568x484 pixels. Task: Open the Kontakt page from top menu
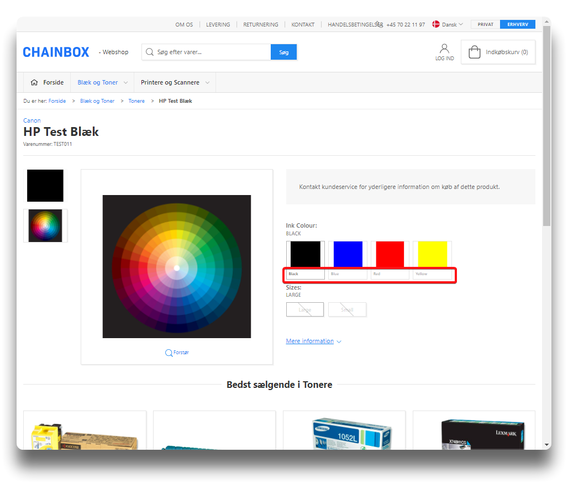coord(303,24)
